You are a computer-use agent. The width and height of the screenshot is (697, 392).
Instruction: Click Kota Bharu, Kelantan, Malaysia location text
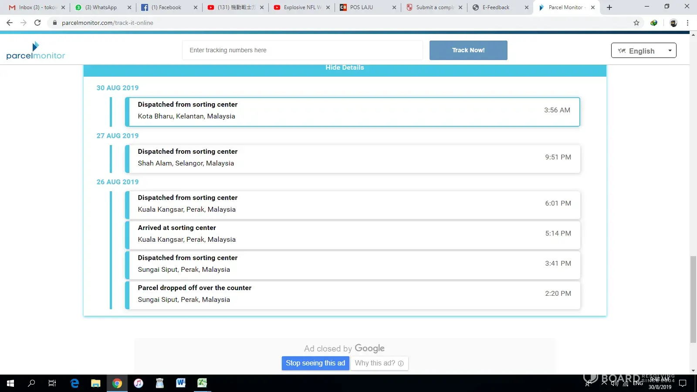coord(186,116)
